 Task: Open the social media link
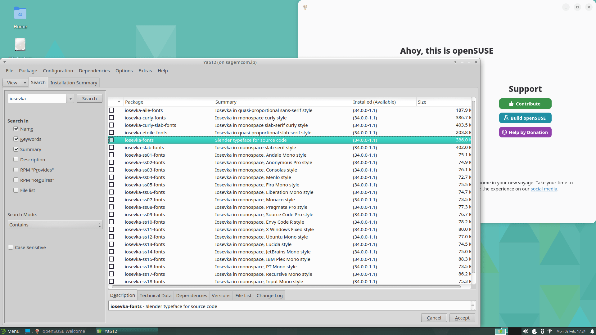[x=544, y=189]
